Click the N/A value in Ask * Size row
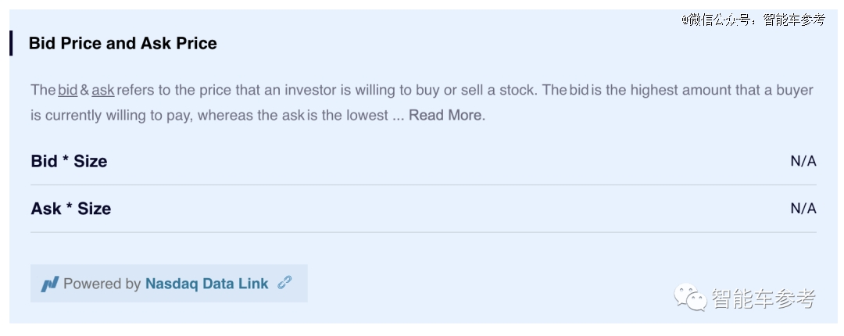 803,209
